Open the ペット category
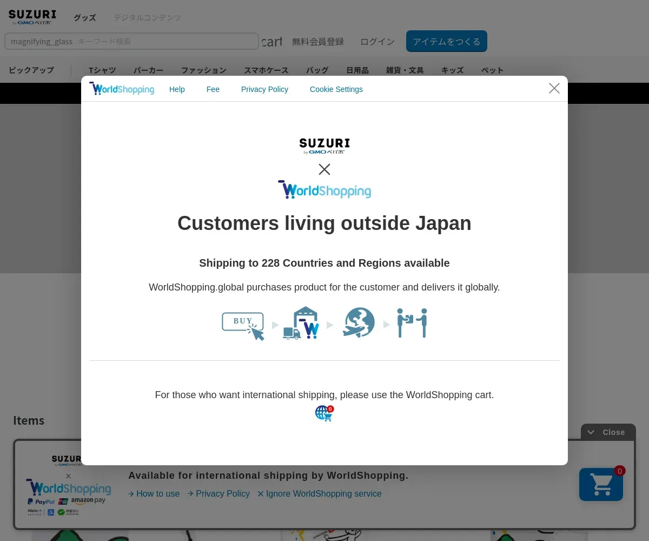This screenshot has width=649, height=541. click(493, 70)
